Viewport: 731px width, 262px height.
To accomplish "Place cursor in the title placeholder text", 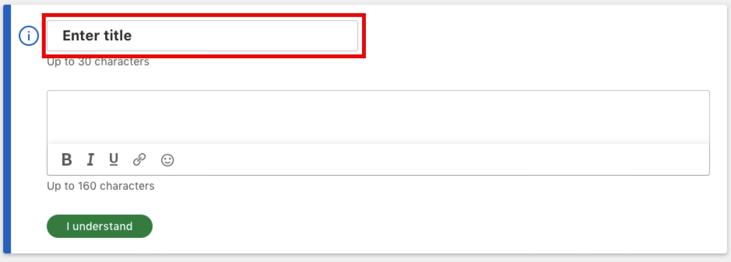I will (97, 36).
